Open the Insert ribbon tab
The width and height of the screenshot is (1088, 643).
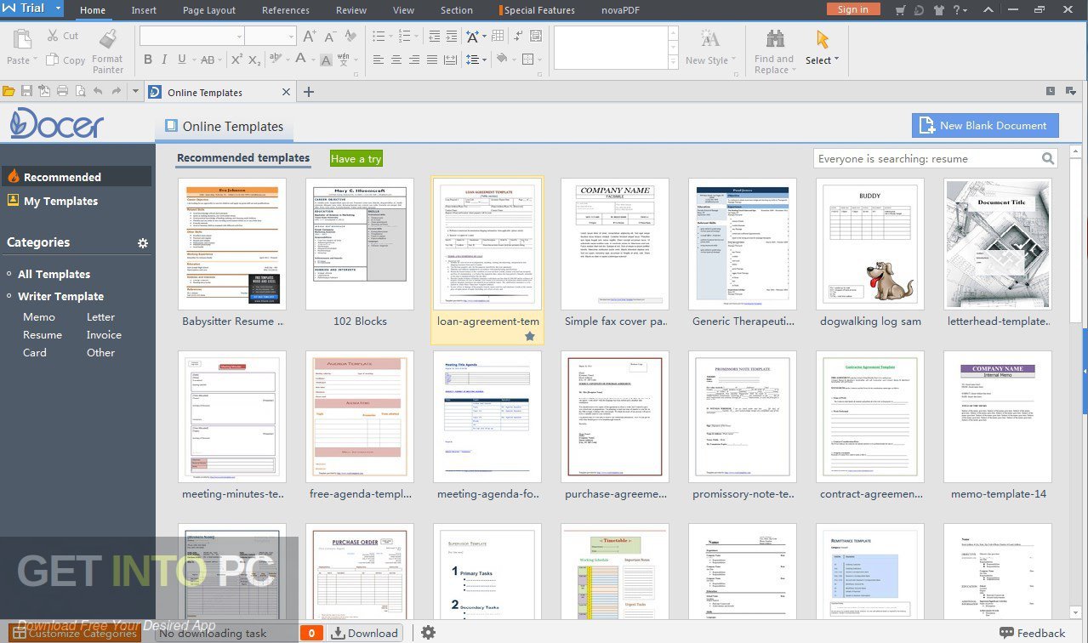click(144, 10)
